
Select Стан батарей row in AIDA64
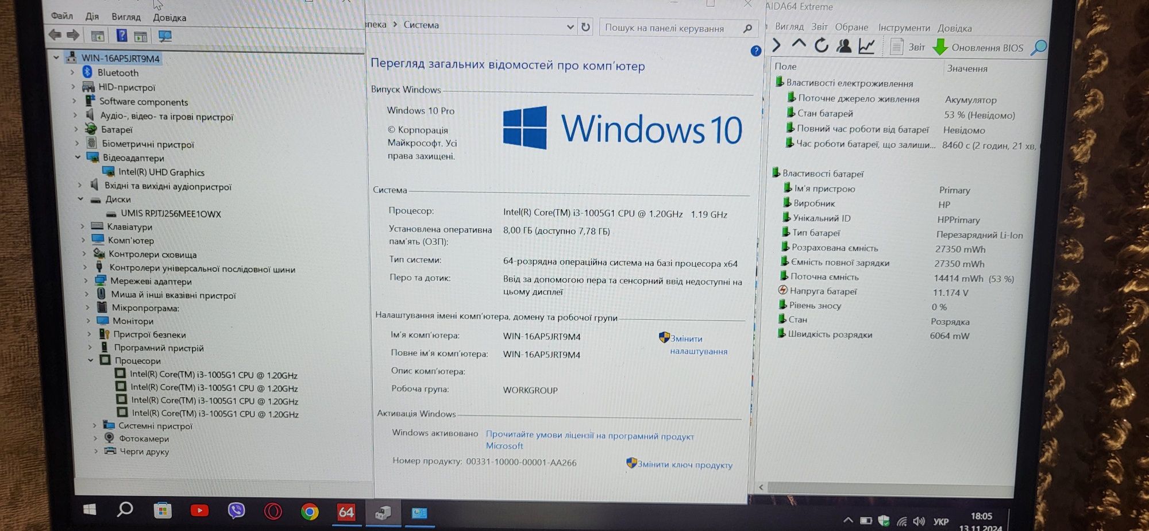click(x=825, y=113)
